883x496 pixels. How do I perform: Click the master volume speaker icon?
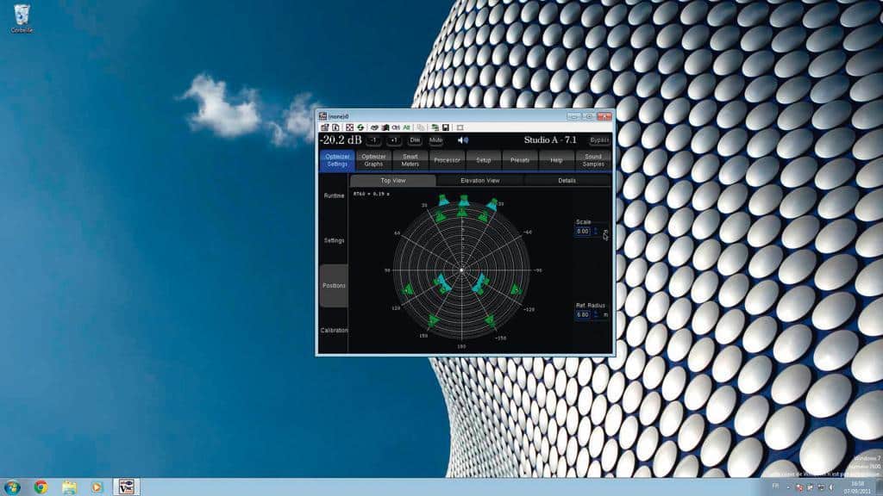pyautogui.click(x=463, y=139)
